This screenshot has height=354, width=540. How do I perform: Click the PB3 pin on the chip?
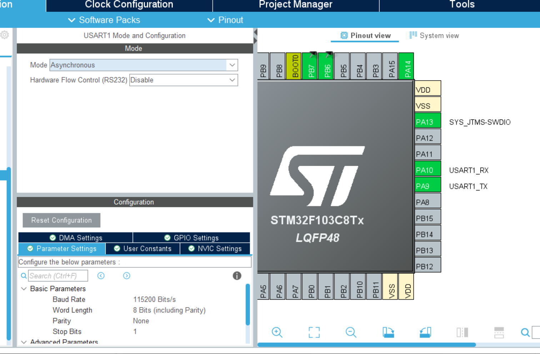pos(374,66)
